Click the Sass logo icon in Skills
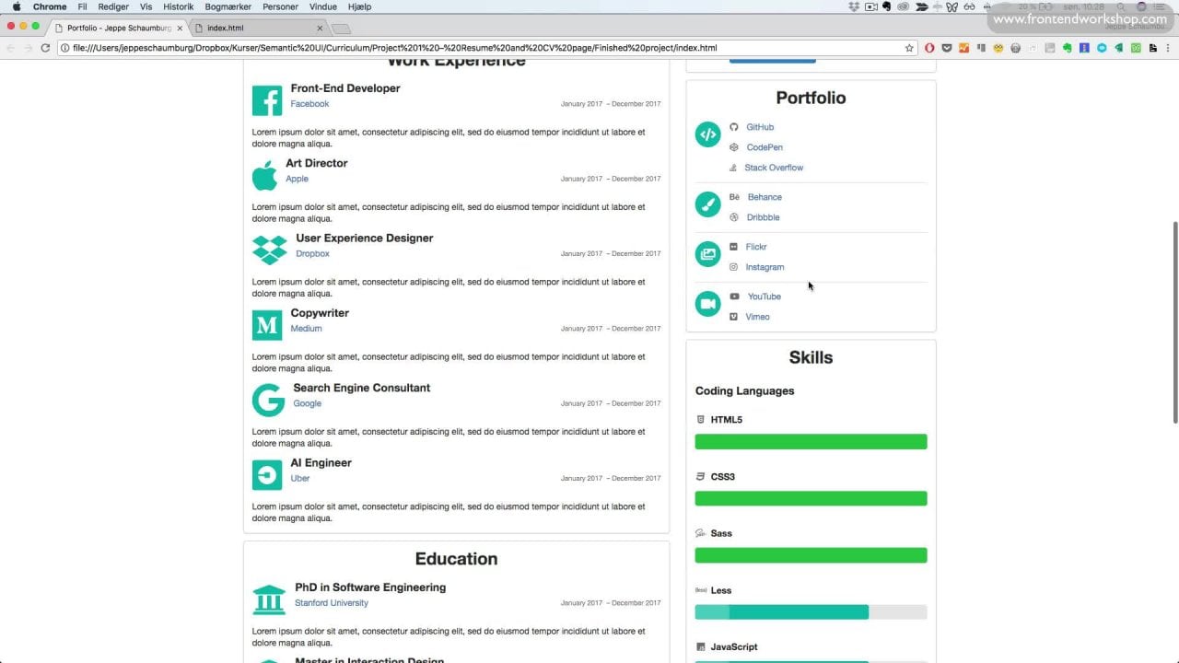This screenshot has height=663, width=1179. pos(701,534)
